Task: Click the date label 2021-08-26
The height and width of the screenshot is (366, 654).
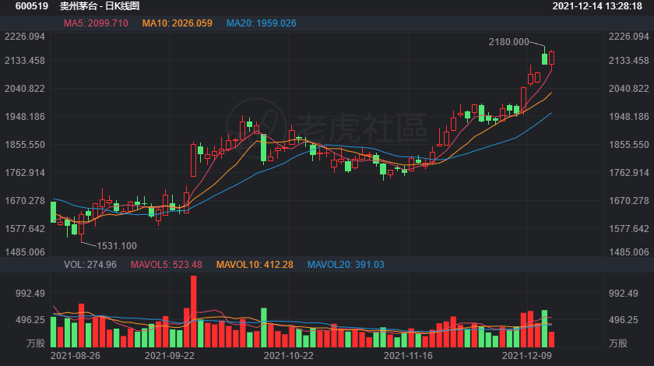Action: 75,356
